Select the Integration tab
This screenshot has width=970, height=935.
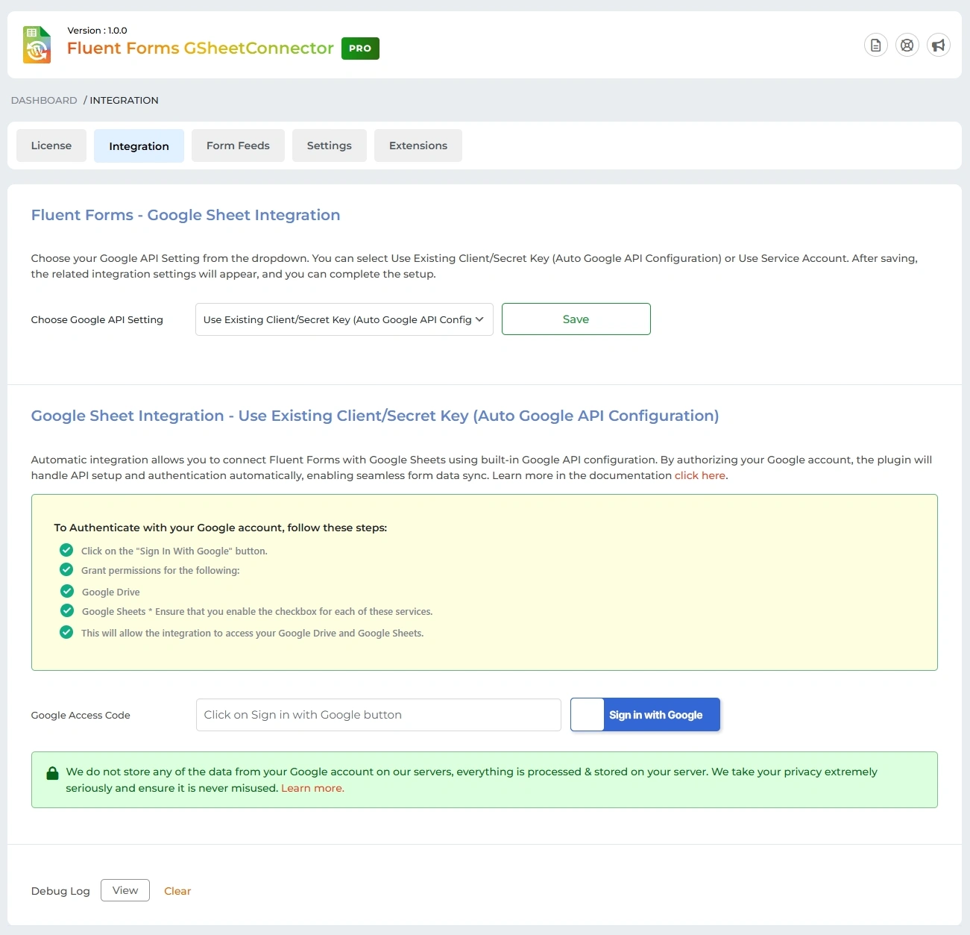(x=139, y=146)
